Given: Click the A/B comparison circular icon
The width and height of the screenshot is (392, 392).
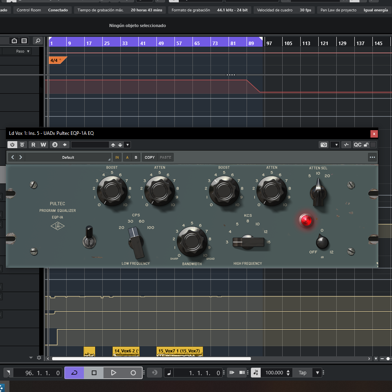Looking at the screenshot, I should 55,145.
